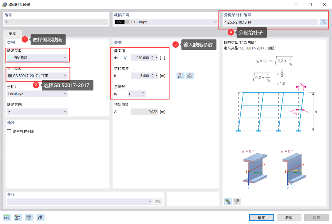Click the assigned members field 1,2,5,6,9,10,13,14
This screenshot has width=332, height=224.
[271, 22]
